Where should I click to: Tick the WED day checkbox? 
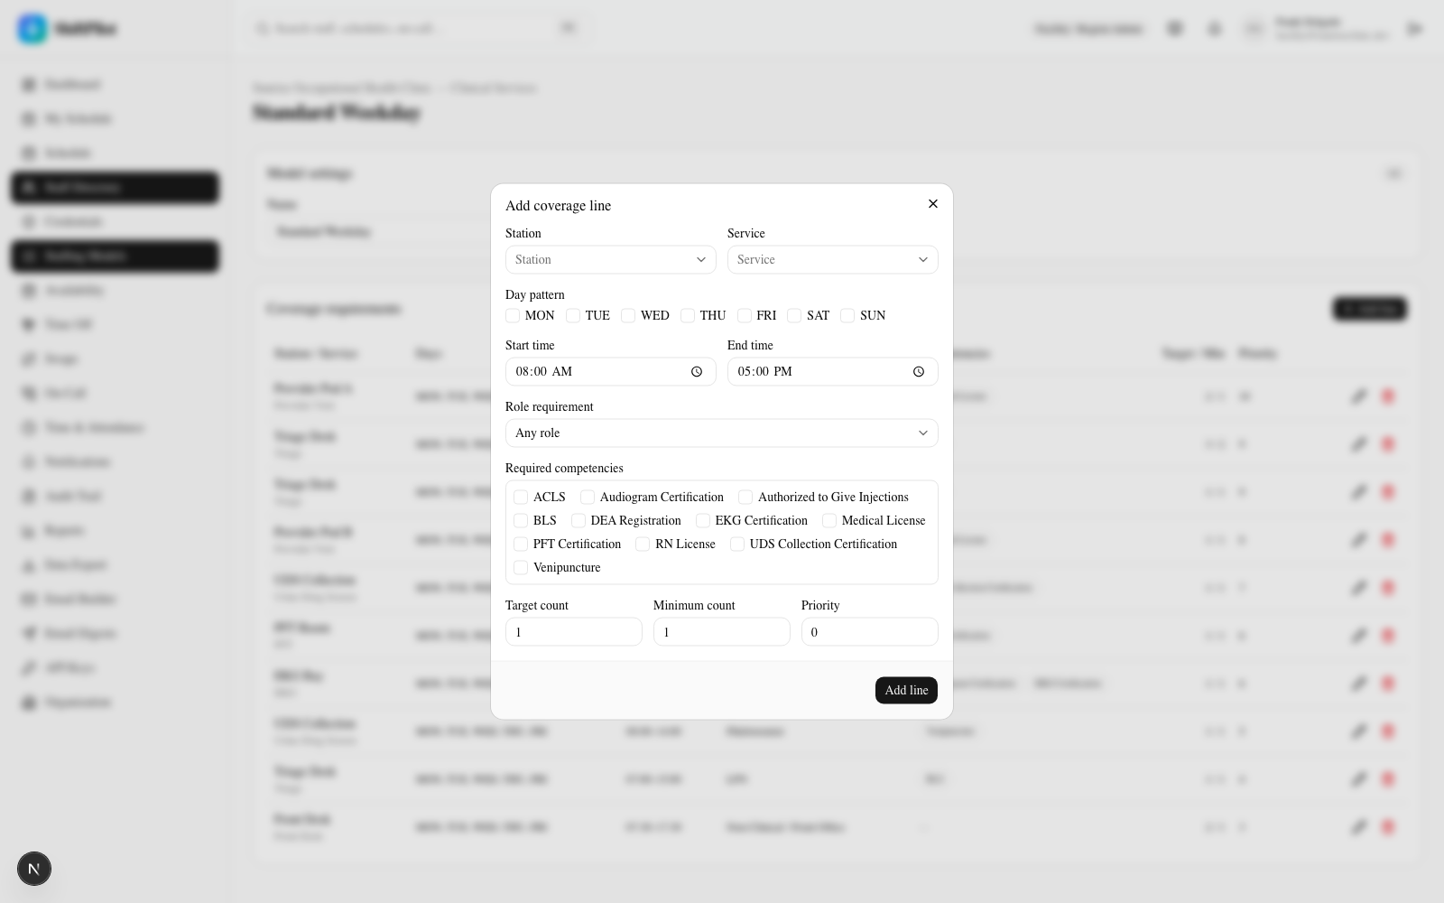click(x=628, y=316)
